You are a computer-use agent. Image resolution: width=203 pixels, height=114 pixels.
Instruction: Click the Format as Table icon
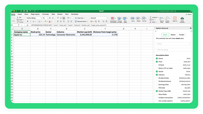point(120,19)
